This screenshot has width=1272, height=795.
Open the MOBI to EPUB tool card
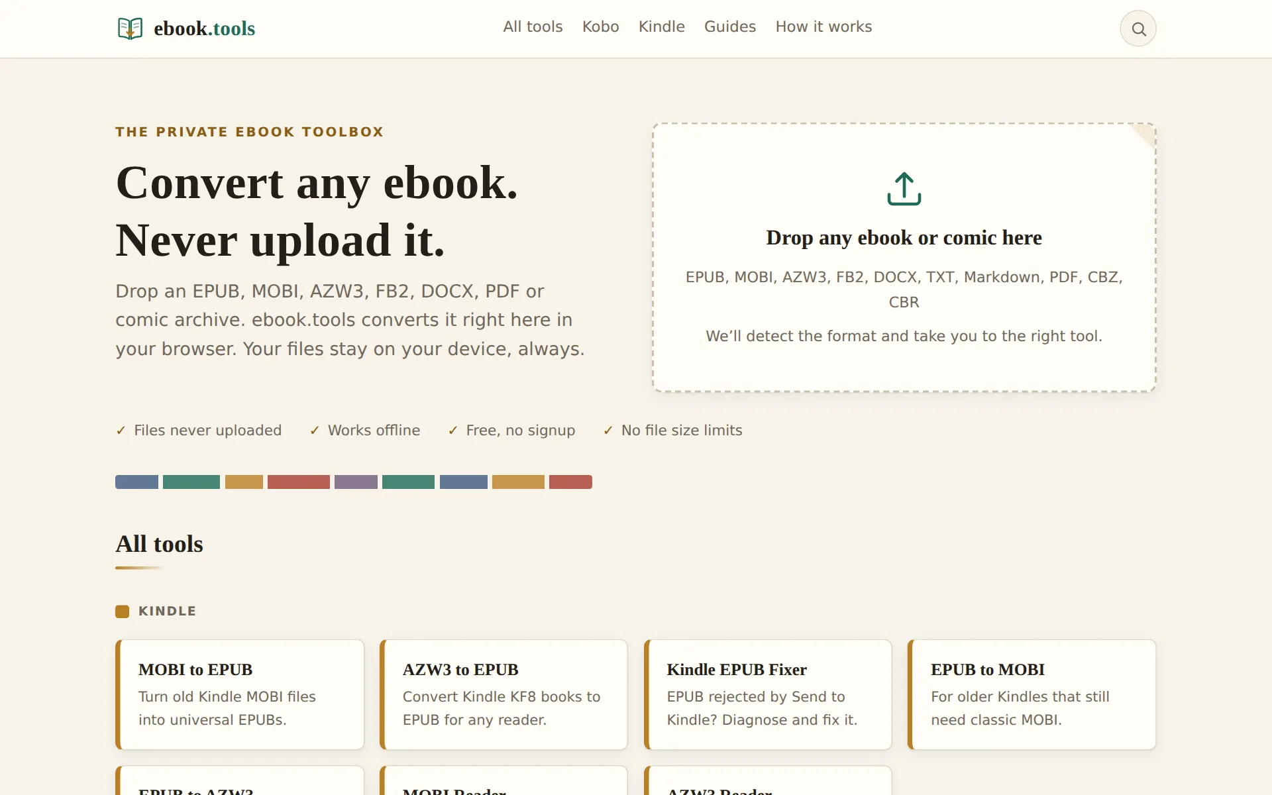240,694
